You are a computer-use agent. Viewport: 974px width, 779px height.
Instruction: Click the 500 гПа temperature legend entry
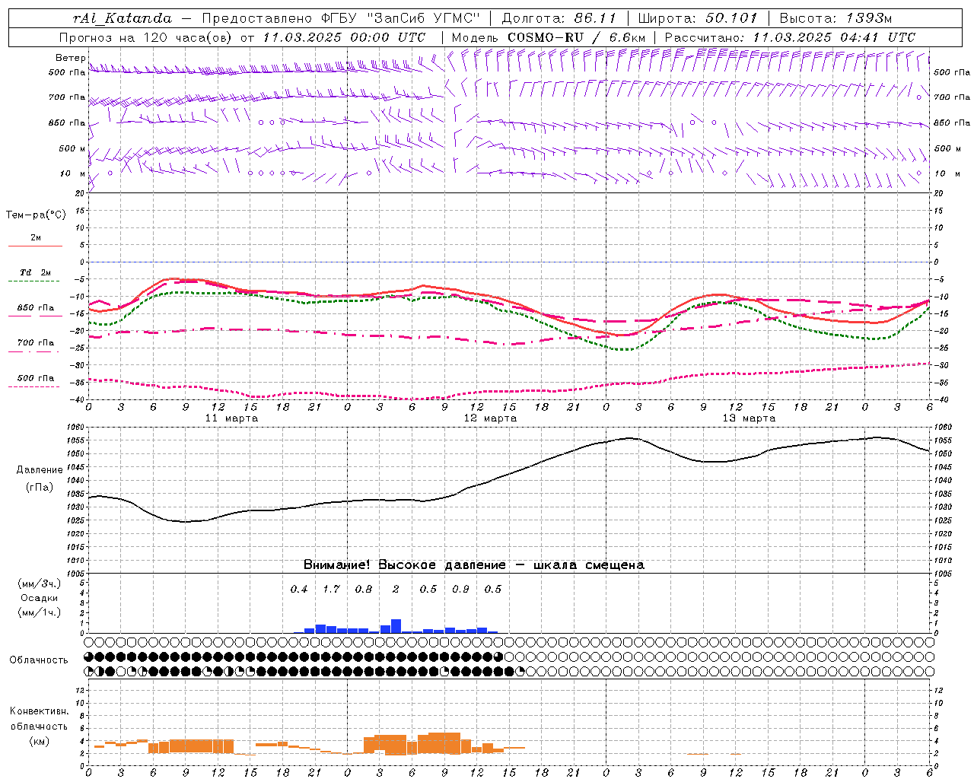35,380
